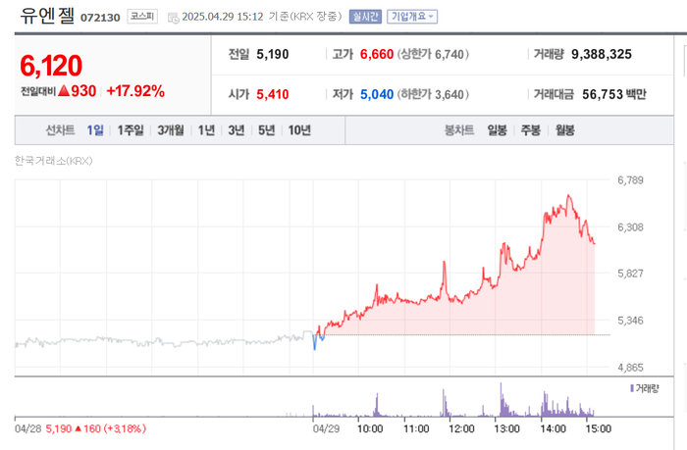Click the trading value 56,753 백만
687x450 pixels.
(614, 94)
